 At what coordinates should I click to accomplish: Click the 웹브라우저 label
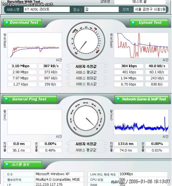[x=14, y=180]
